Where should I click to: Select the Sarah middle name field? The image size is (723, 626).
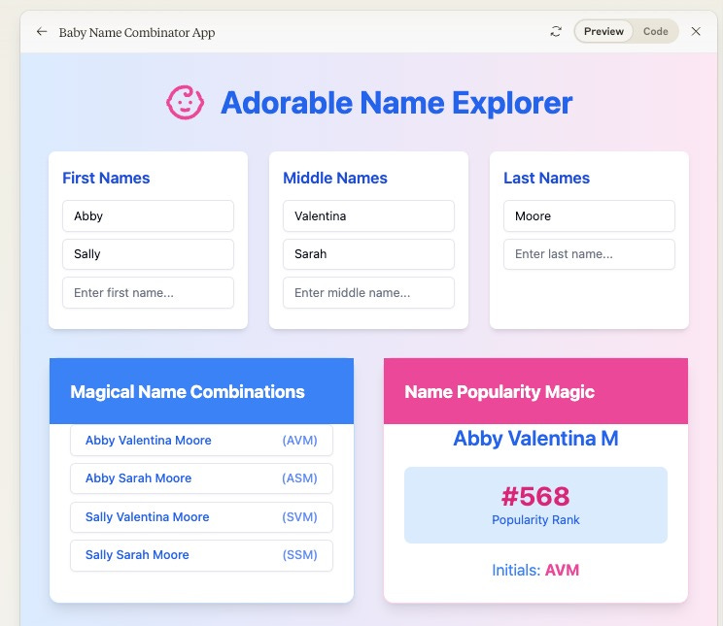(x=368, y=254)
